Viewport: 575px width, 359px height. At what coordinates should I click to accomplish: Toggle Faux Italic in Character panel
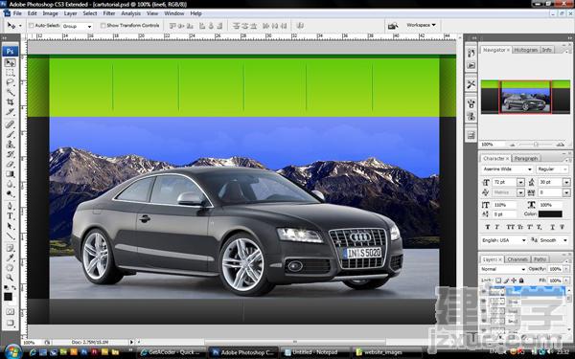(496, 227)
